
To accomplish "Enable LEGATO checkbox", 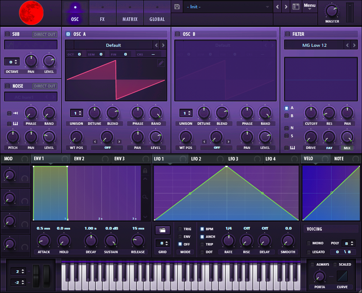I will (x=309, y=252).
